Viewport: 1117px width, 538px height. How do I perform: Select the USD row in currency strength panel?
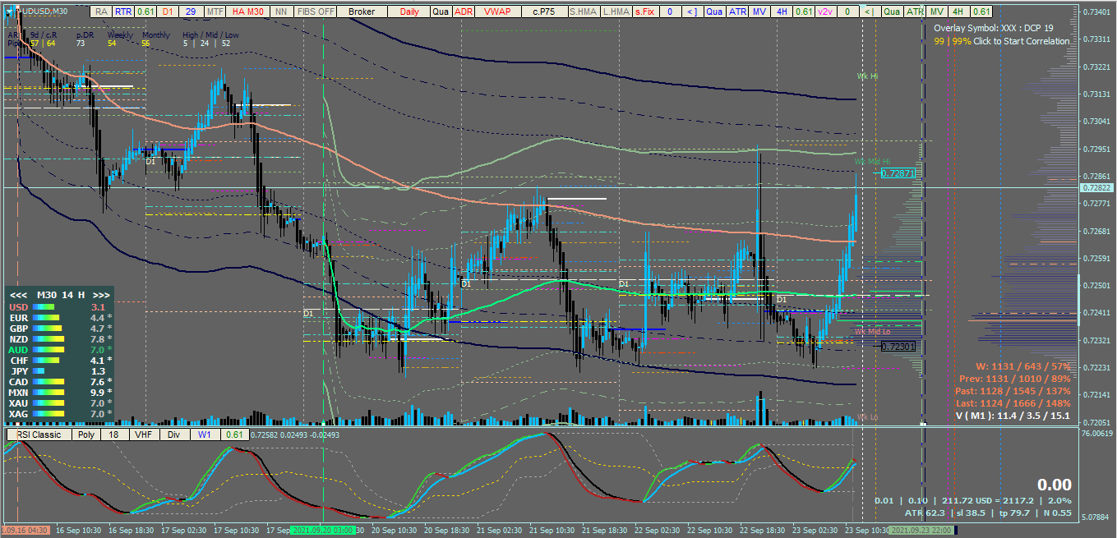pyautogui.click(x=59, y=306)
